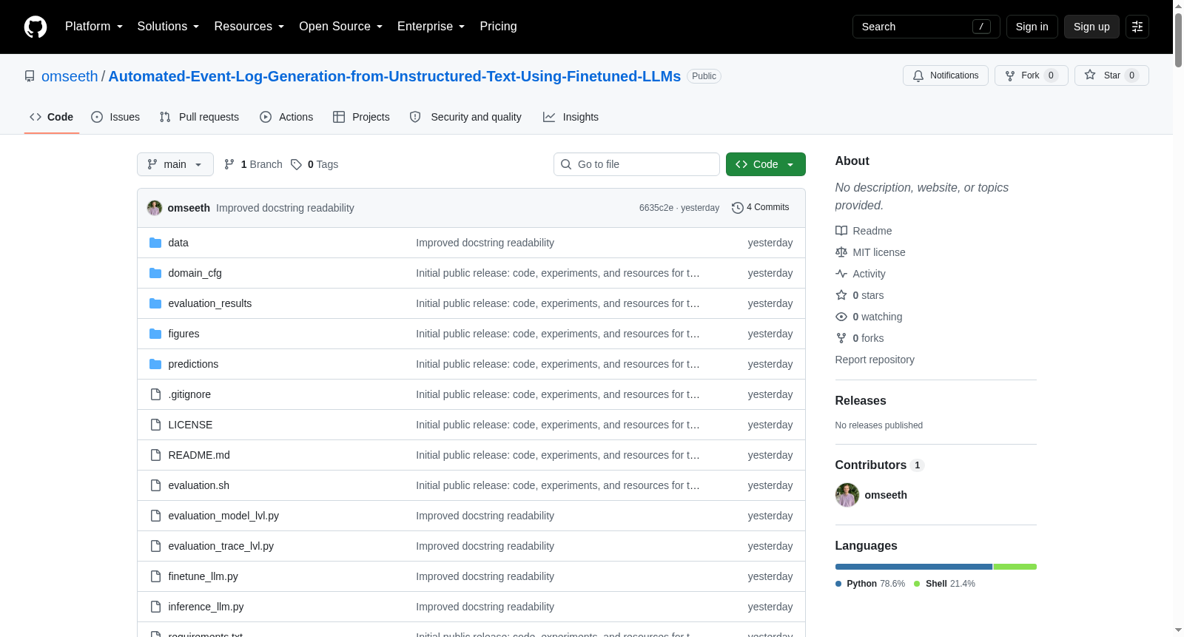Open the Security and quality tab
Viewport: 1184px width, 637px height.
[465, 117]
